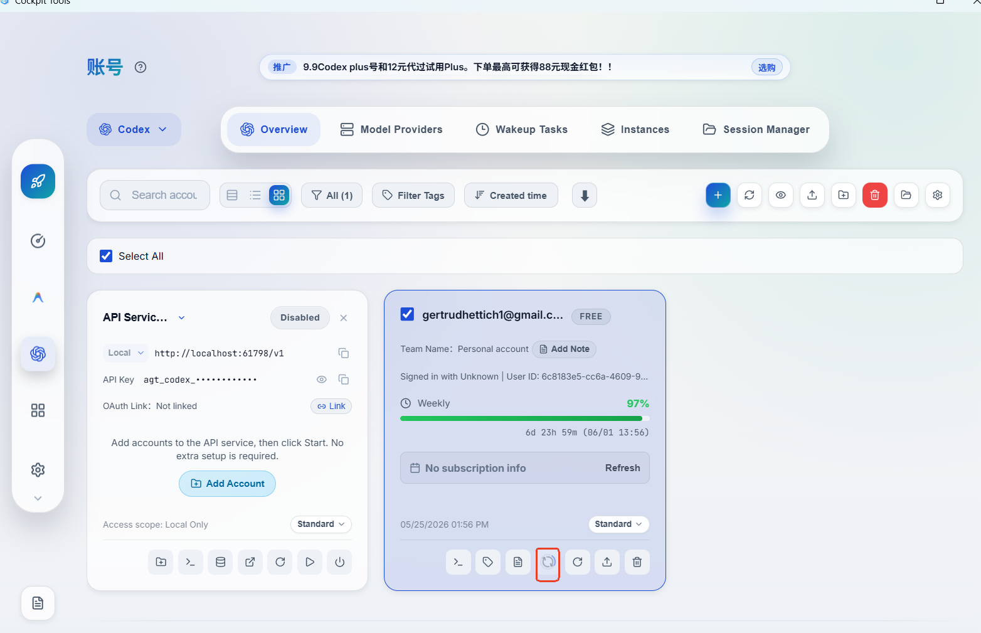
Task: Refresh all accounts from the toolbar
Action: (750, 195)
